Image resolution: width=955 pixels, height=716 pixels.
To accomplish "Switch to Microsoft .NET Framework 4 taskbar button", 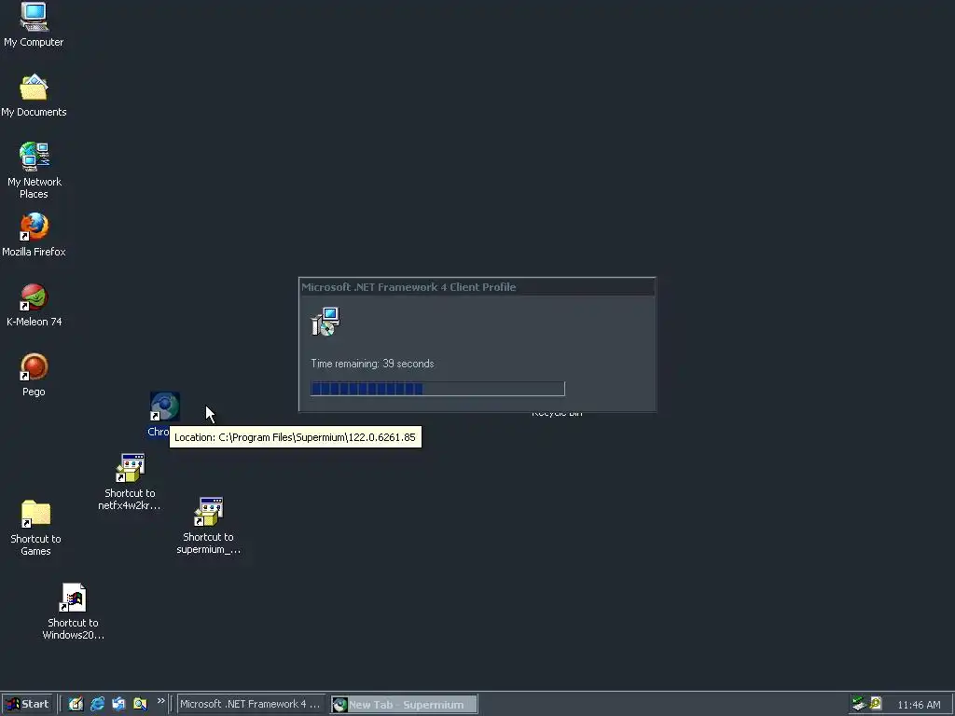I will pyautogui.click(x=251, y=704).
